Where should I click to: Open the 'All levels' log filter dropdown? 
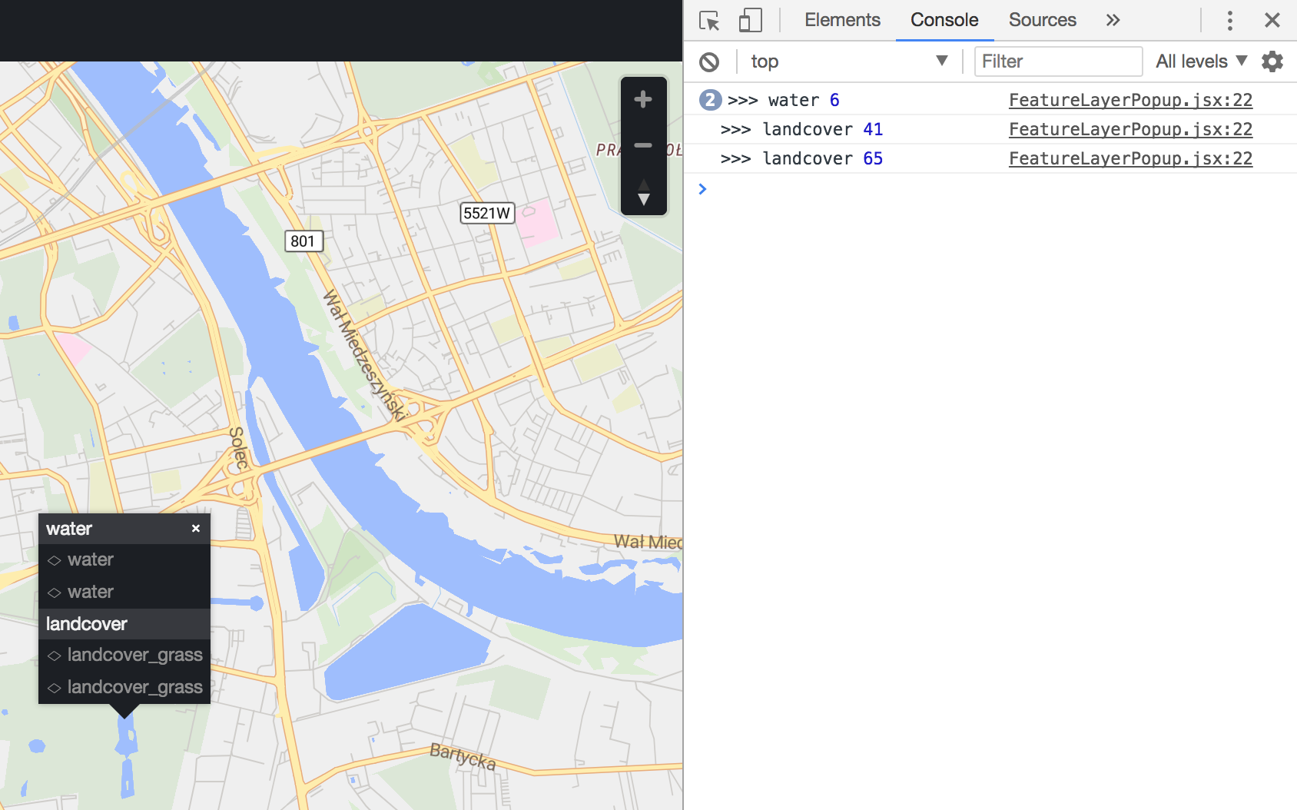tap(1200, 61)
